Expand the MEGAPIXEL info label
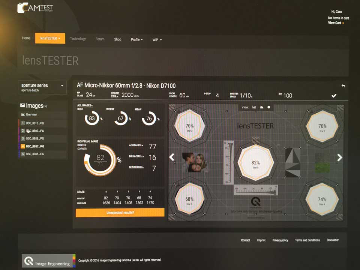The width and height of the screenshot is (360, 270). 136,156
